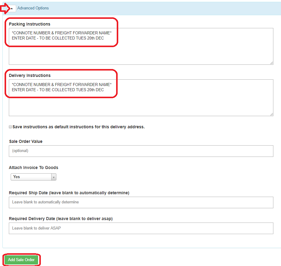Grab the Packing Instructions resize handle
Viewport: 281px width, 266px height.
pyautogui.click(x=272, y=63)
